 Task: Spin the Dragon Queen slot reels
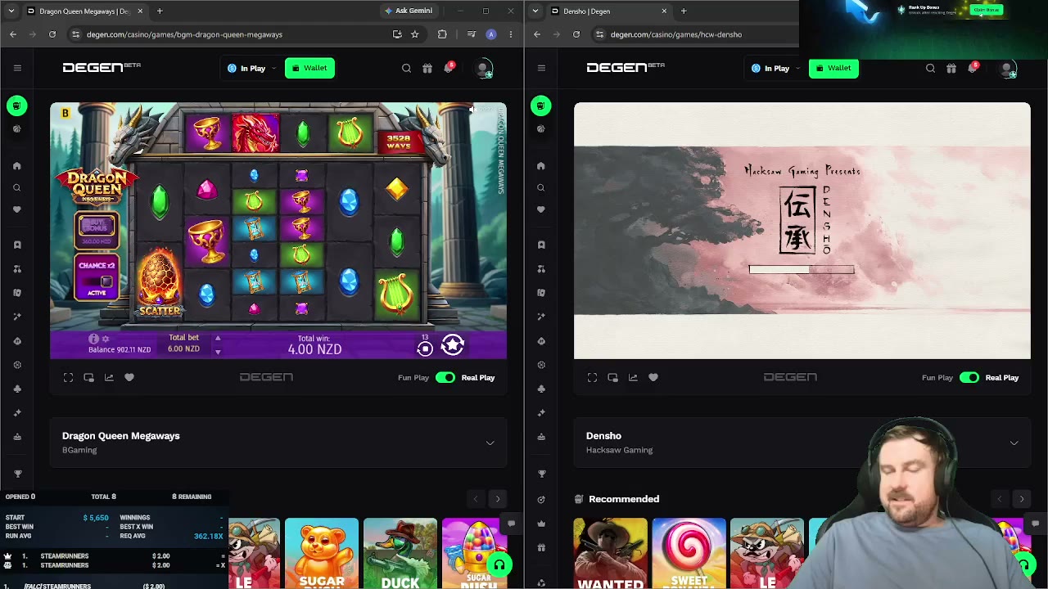(453, 346)
